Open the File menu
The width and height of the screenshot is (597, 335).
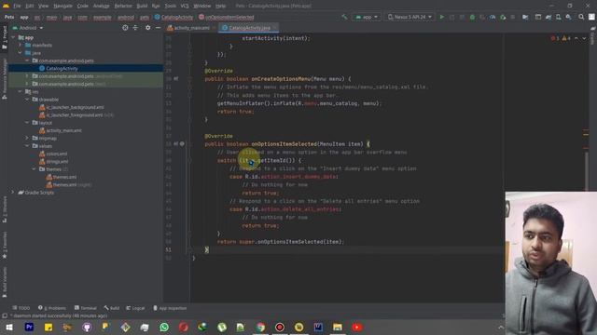[x=17, y=6]
